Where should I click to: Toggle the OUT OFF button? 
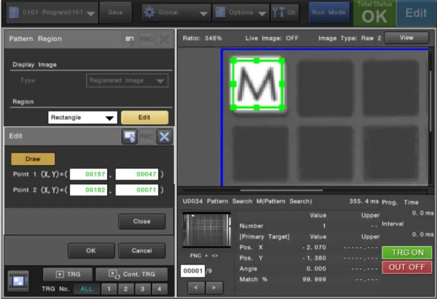click(x=407, y=267)
